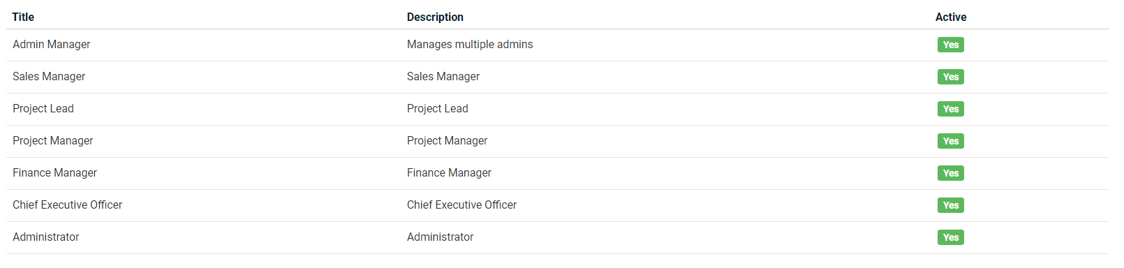Click the Yes badge for Admin Manager
The image size is (1124, 268).
[x=950, y=45]
